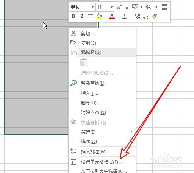Open 筛选(E) submenu

click(102, 132)
